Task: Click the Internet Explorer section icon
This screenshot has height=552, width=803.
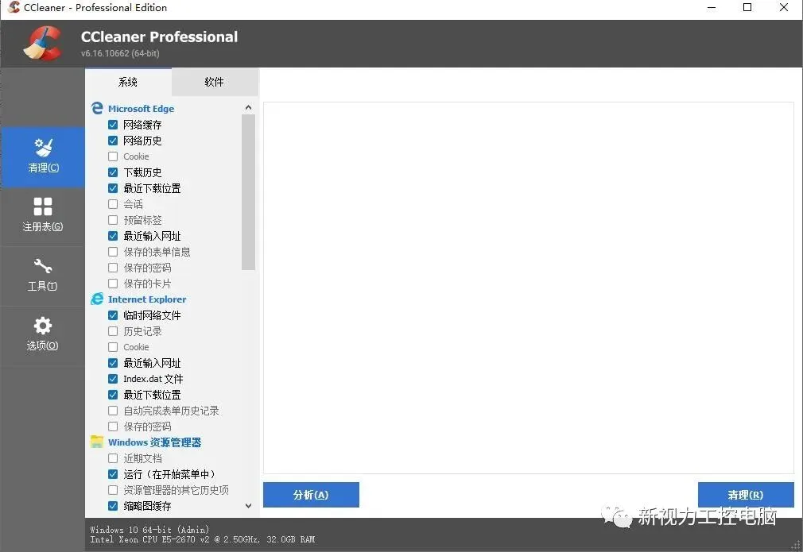Action: pyautogui.click(x=97, y=299)
